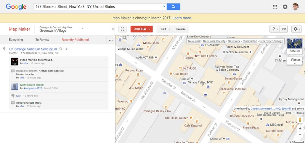The height and width of the screenshot is (143, 305).
Task: Click the T-GALLERY shop marker
Action: pos(202,45)
